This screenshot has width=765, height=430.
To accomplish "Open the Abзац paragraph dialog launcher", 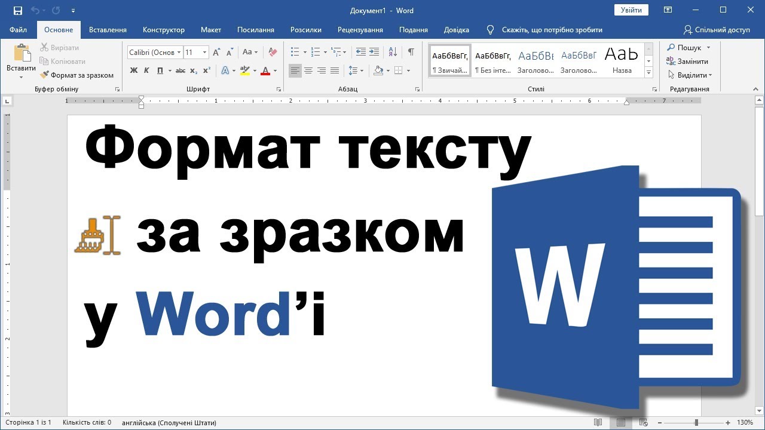I will click(417, 89).
